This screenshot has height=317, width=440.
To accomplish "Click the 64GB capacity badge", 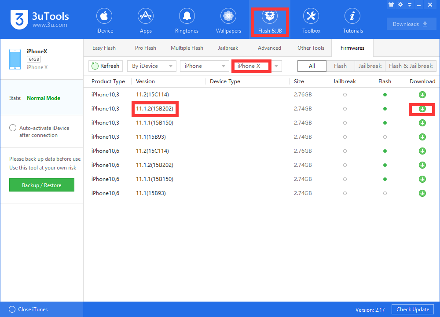I will point(34,59).
